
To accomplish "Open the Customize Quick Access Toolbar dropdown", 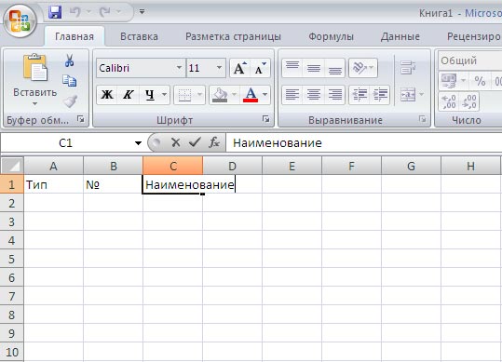I will pos(142,12).
